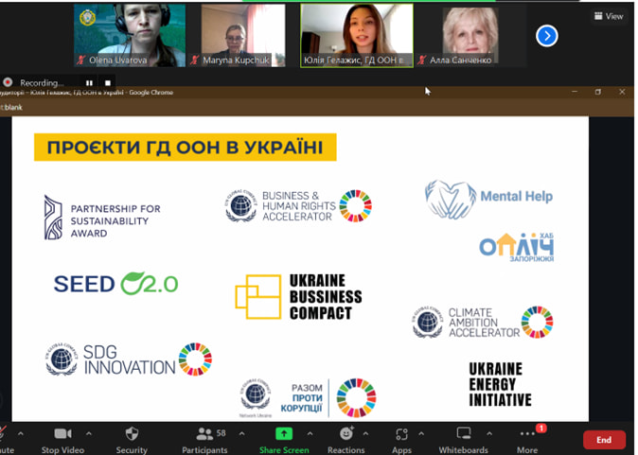Select Maryna Kupchuk's video thumbnail
The image size is (638, 455).
click(243, 35)
